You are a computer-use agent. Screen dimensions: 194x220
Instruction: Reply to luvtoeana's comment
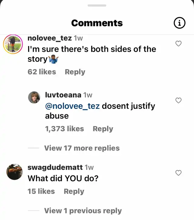pyautogui.click(x=103, y=129)
